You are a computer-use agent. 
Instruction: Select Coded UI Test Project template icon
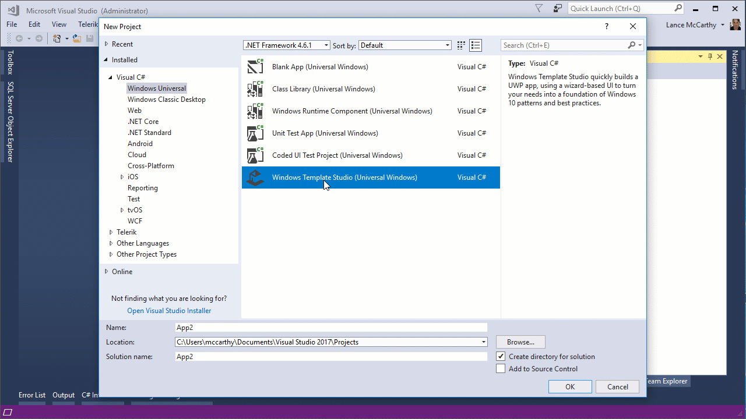pos(255,155)
